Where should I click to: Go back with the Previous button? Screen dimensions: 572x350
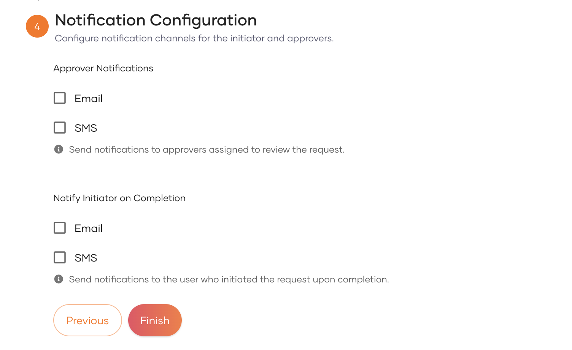(x=87, y=320)
